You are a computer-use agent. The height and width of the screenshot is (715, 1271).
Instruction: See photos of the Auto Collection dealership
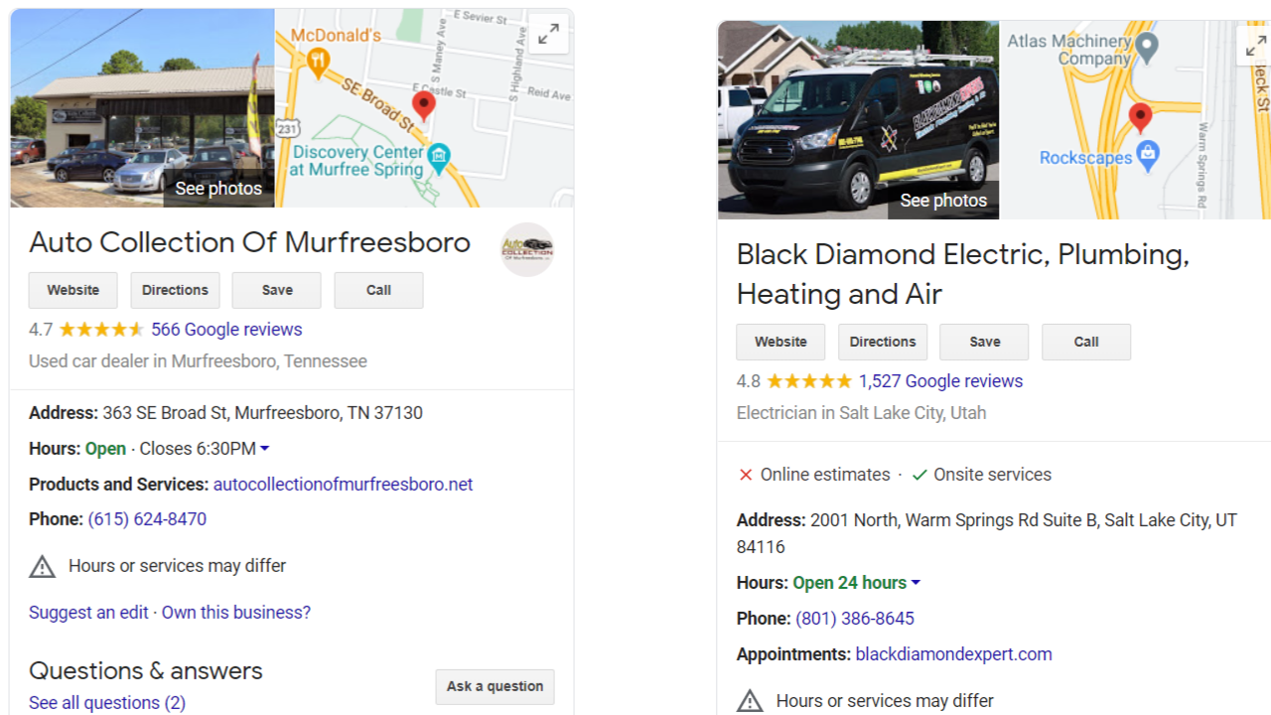pos(218,189)
